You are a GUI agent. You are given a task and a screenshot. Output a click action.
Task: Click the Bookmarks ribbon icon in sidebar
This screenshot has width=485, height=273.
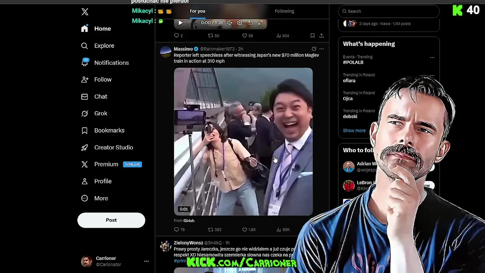click(x=84, y=130)
